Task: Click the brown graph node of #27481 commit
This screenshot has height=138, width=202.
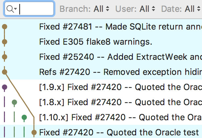Action: pyautogui.click(x=5, y=27)
